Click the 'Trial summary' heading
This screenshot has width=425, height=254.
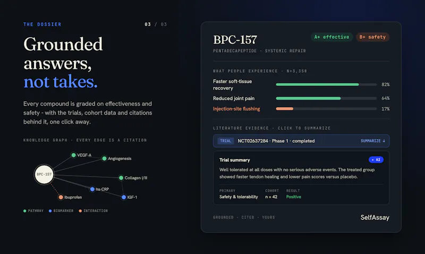(235, 160)
